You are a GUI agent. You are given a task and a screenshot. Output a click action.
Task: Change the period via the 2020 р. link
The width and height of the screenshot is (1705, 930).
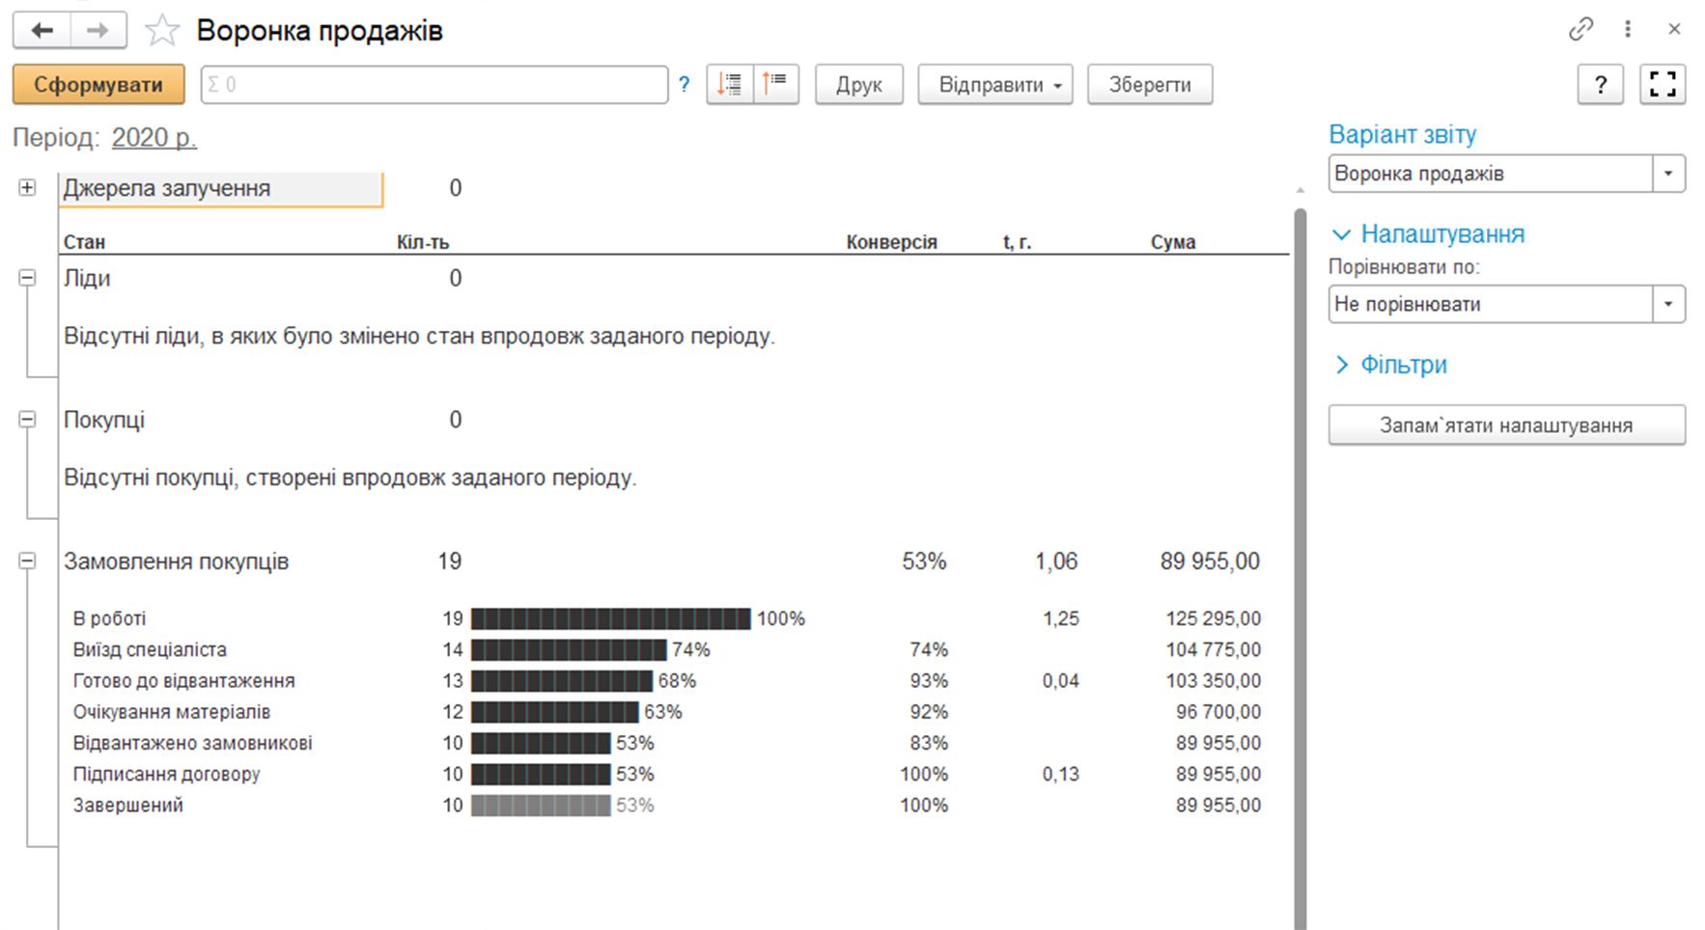click(154, 138)
